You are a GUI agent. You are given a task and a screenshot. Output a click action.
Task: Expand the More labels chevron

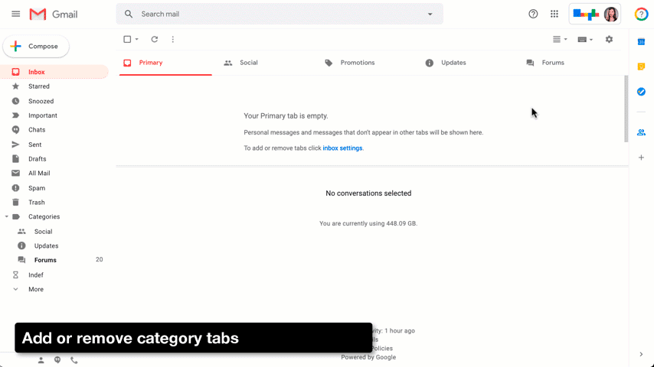pyautogui.click(x=15, y=289)
